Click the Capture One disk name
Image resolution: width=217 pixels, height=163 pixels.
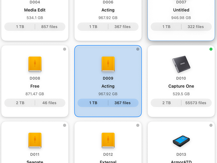coord(181,86)
